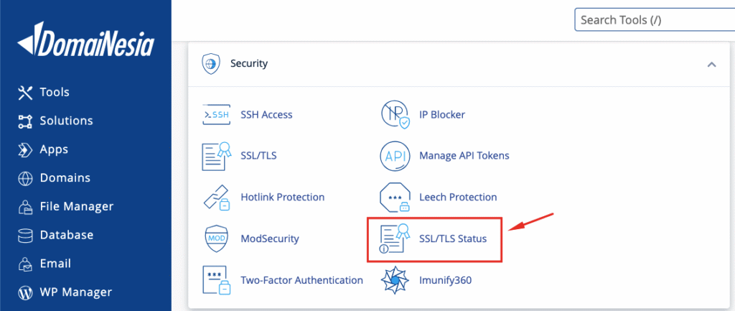Click the Manage API Tokens icon
Screen dimensions: 735x311
(x=395, y=156)
